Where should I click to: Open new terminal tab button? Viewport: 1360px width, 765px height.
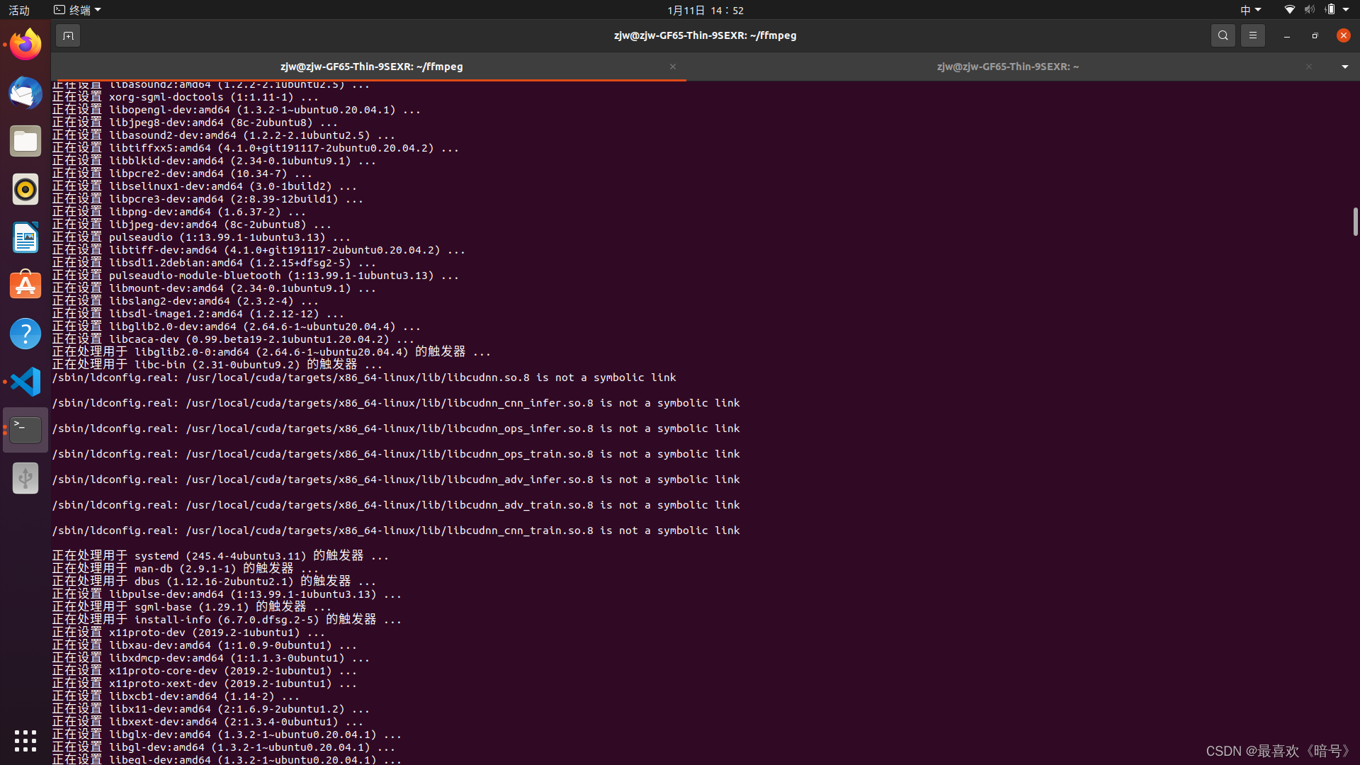pyautogui.click(x=68, y=35)
